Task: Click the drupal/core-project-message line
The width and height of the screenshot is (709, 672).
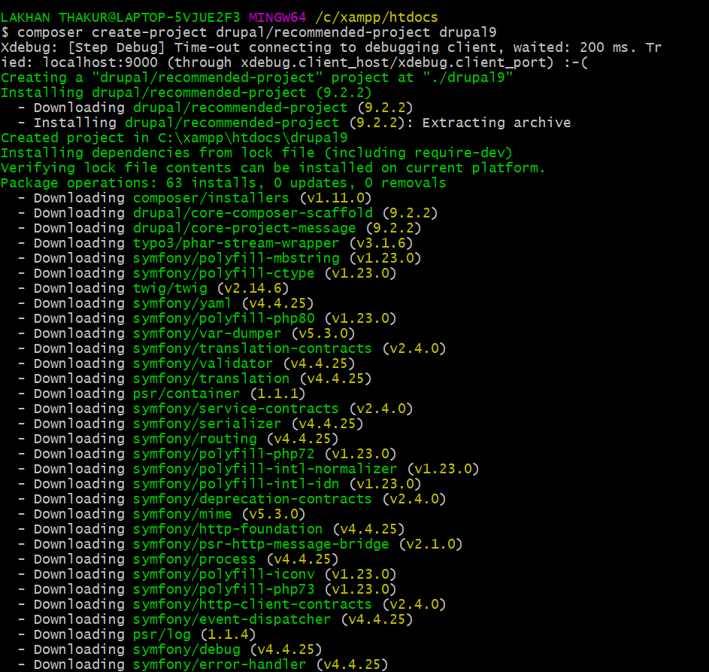Action: point(220,228)
